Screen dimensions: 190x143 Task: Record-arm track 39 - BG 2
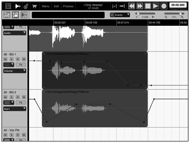tap(17, 97)
